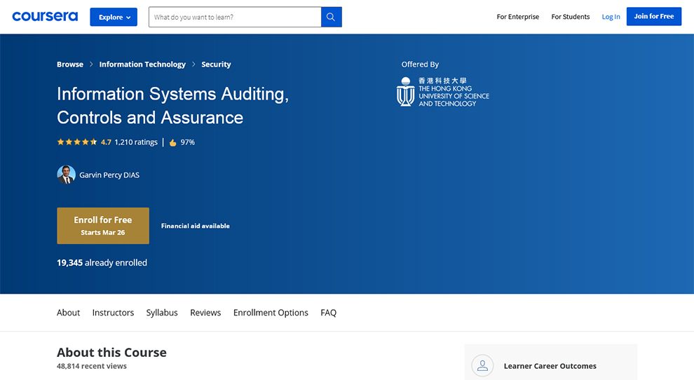The height and width of the screenshot is (380, 694).
Task: Focus the 'What do you want to learn?' search field
Action: [235, 17]
